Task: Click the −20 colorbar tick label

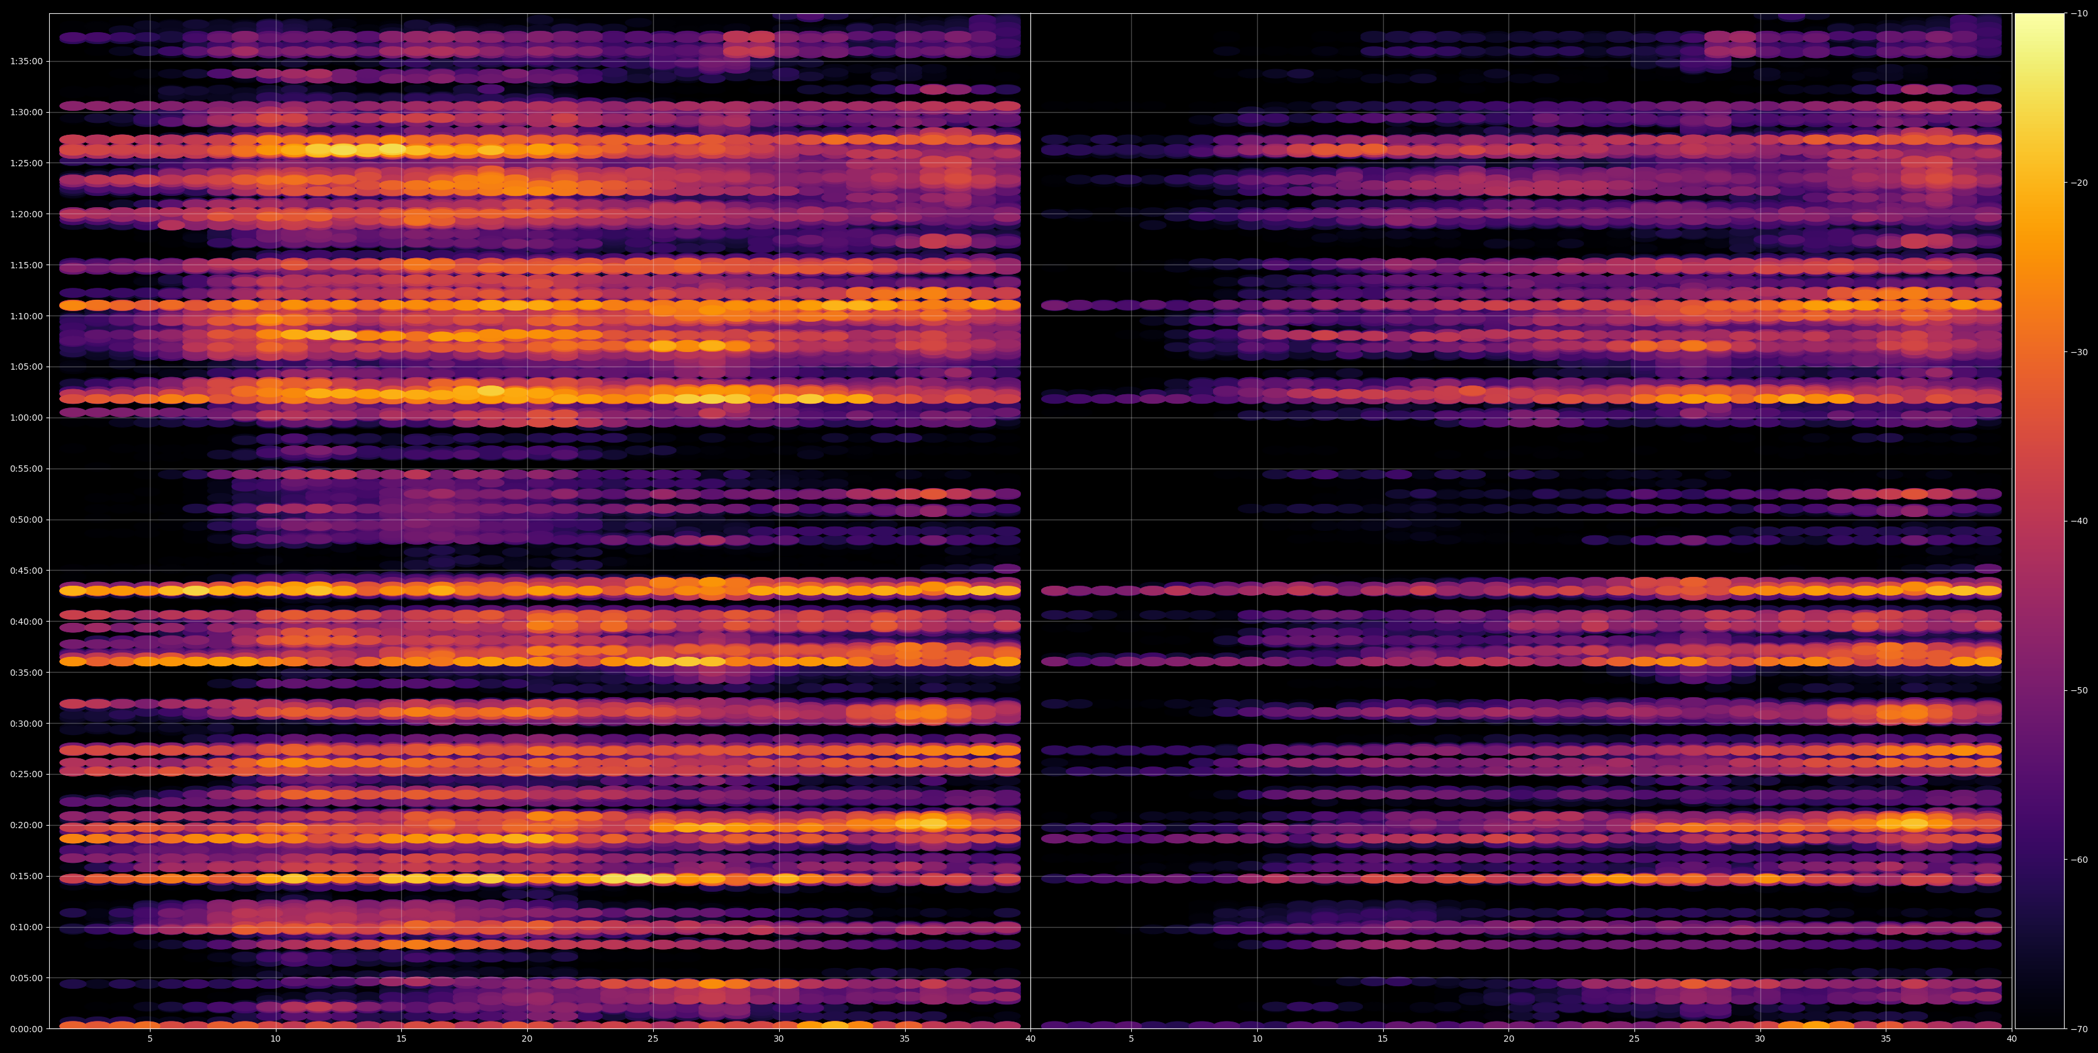Action: pyautogui.click(x=2079, y=183)
